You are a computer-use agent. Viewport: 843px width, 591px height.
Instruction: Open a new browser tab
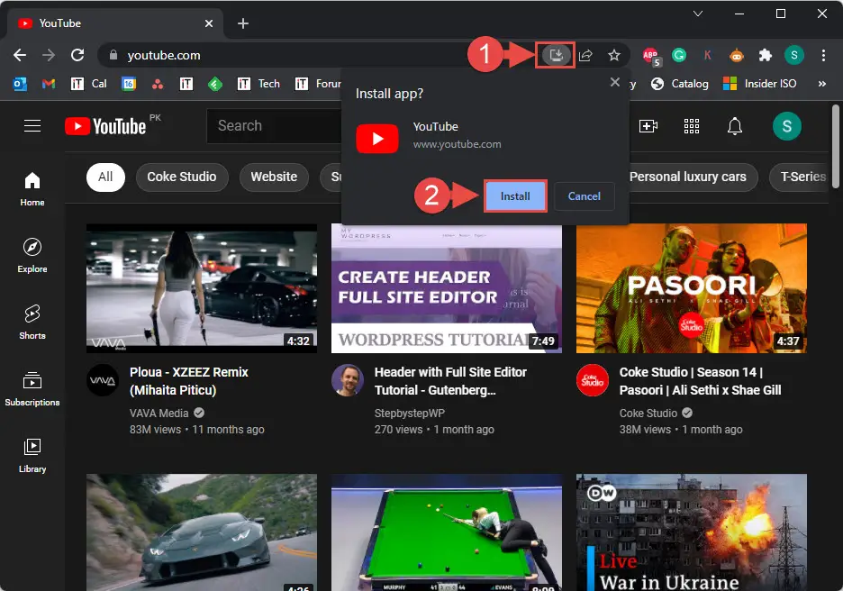243,23
